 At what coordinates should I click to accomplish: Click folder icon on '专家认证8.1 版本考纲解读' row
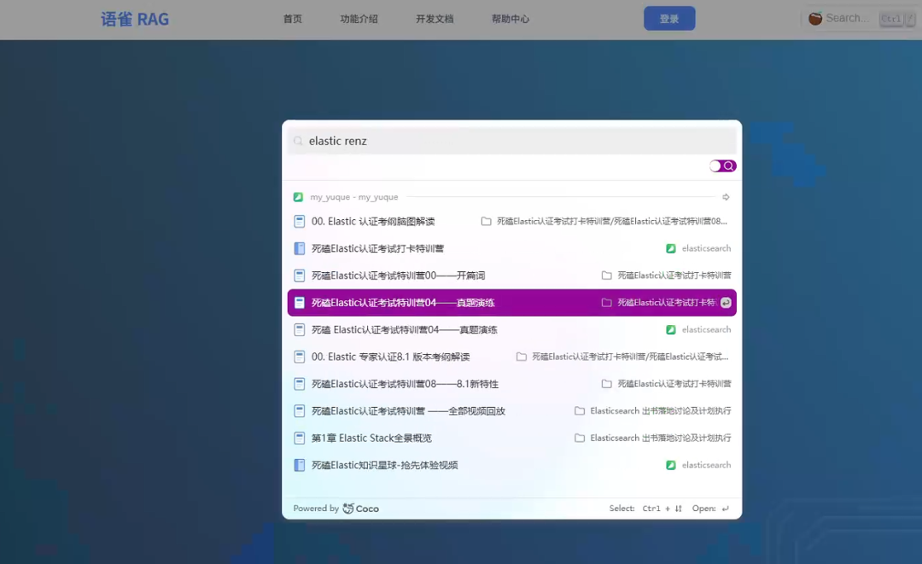tap(522, 357)
